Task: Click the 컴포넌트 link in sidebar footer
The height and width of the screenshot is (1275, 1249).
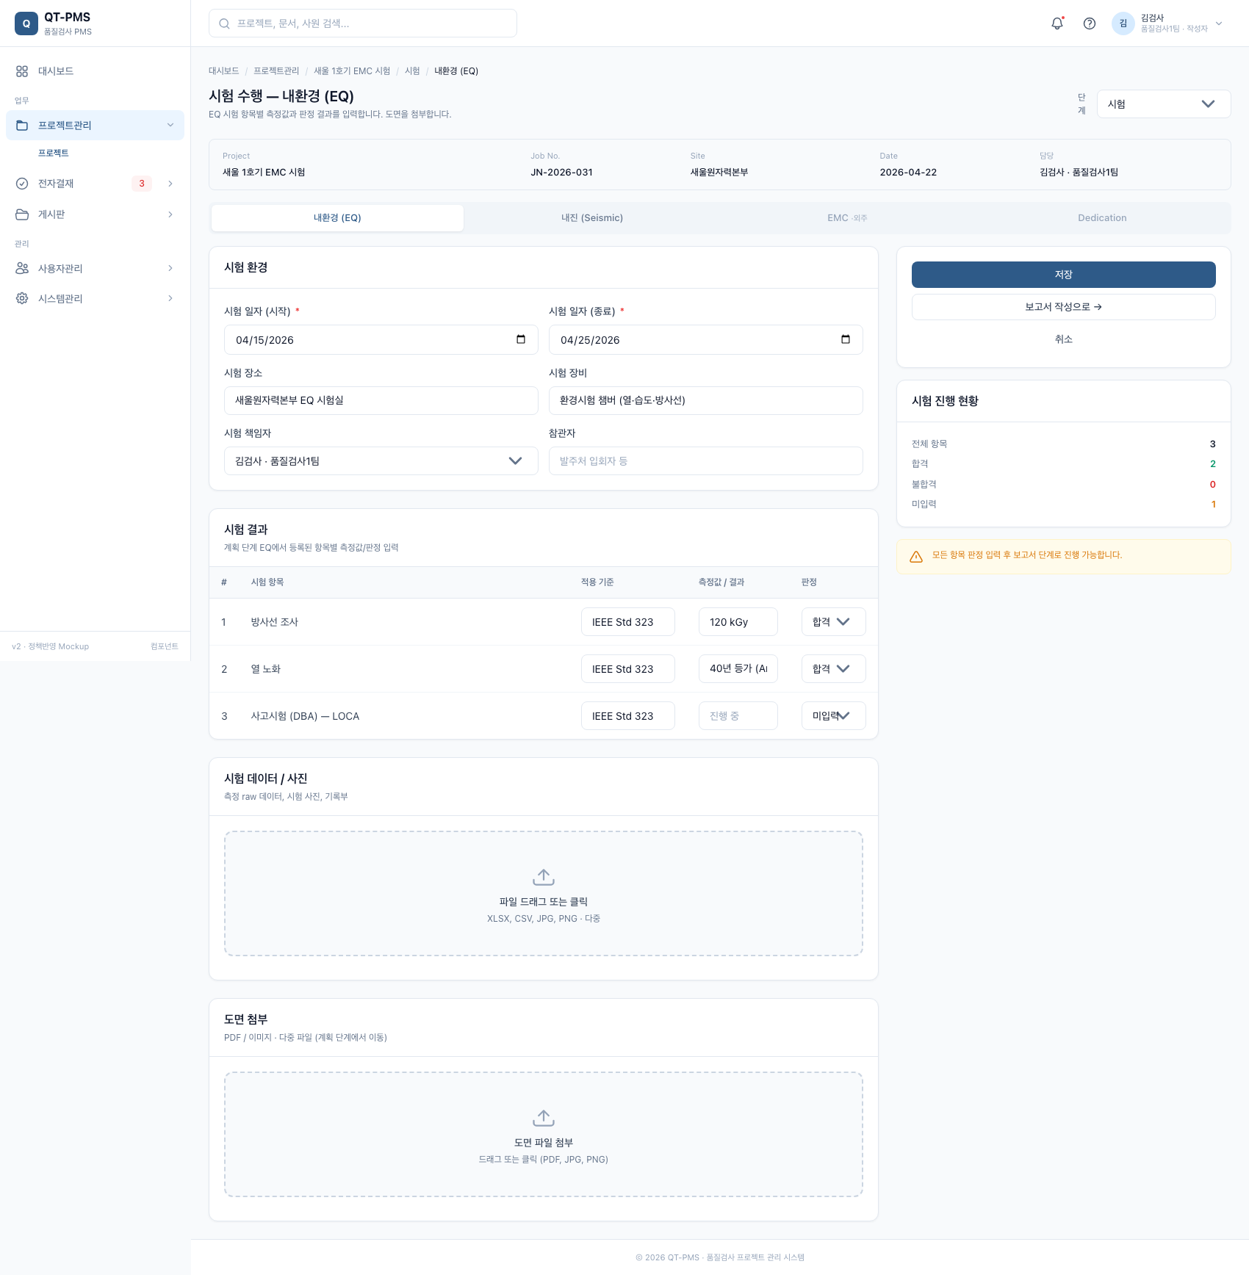Action: (x=165, y=647)
